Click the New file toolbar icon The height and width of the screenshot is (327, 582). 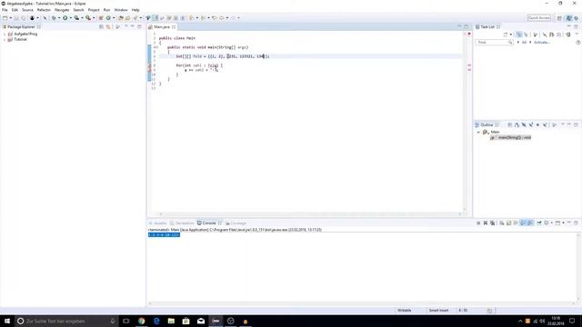[5, 18]
